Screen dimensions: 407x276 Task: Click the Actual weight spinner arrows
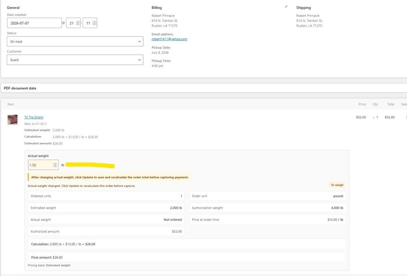coord(55,165)
